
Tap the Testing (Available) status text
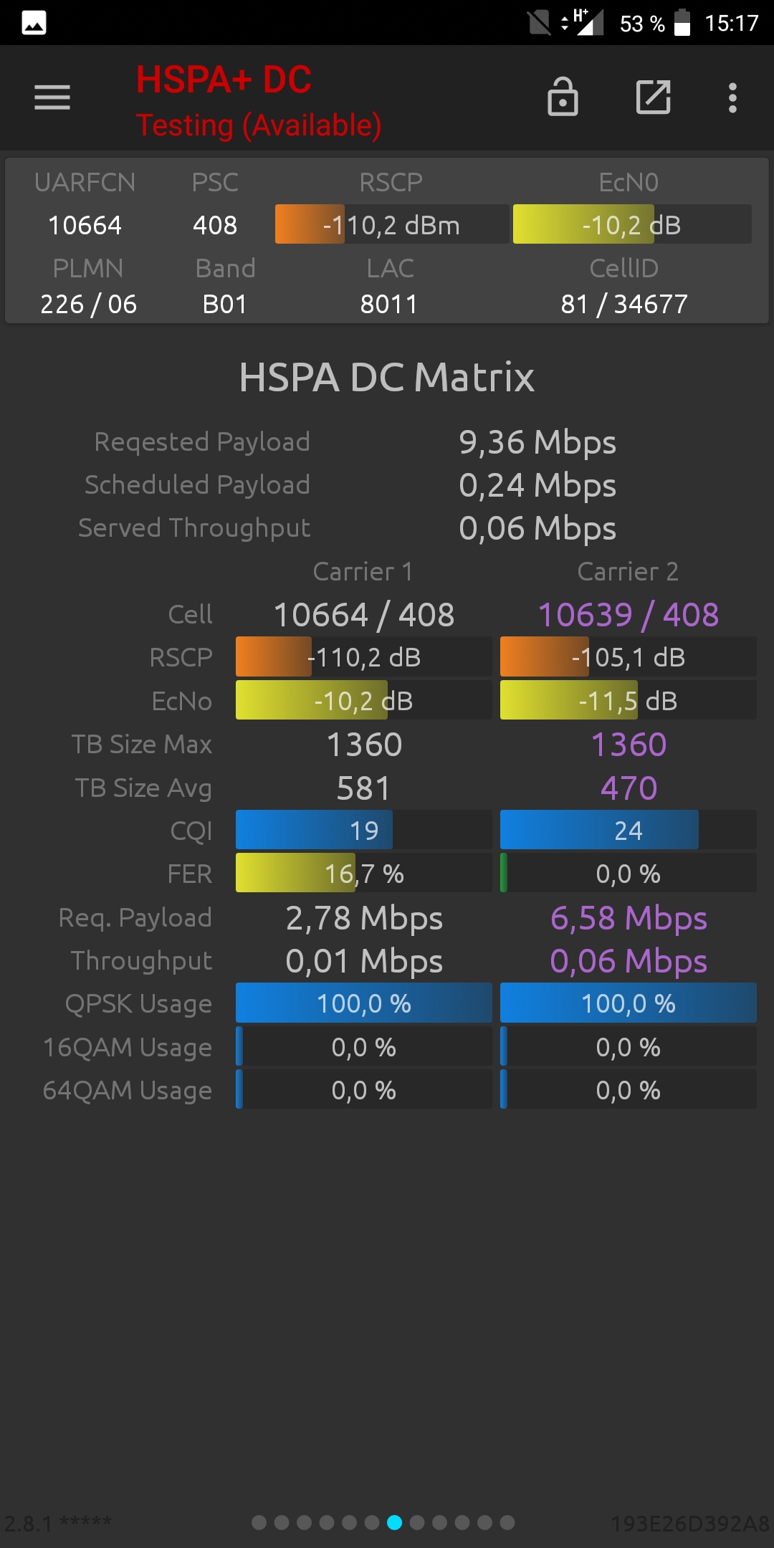point(259,125)
